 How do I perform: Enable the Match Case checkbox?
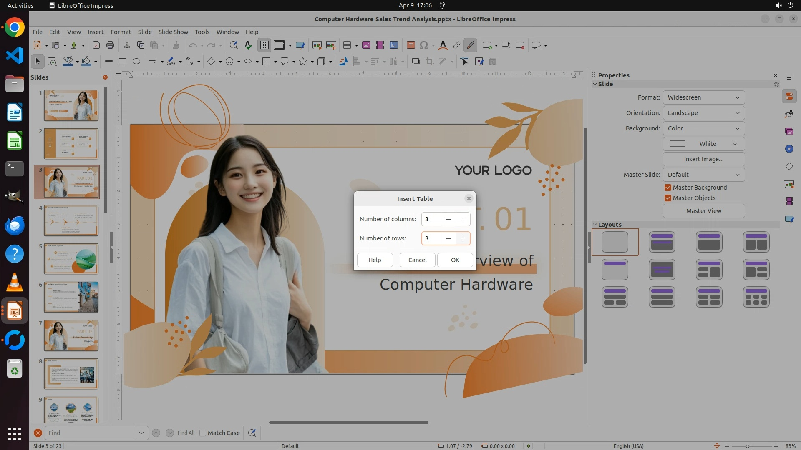(x=203, y=433)
